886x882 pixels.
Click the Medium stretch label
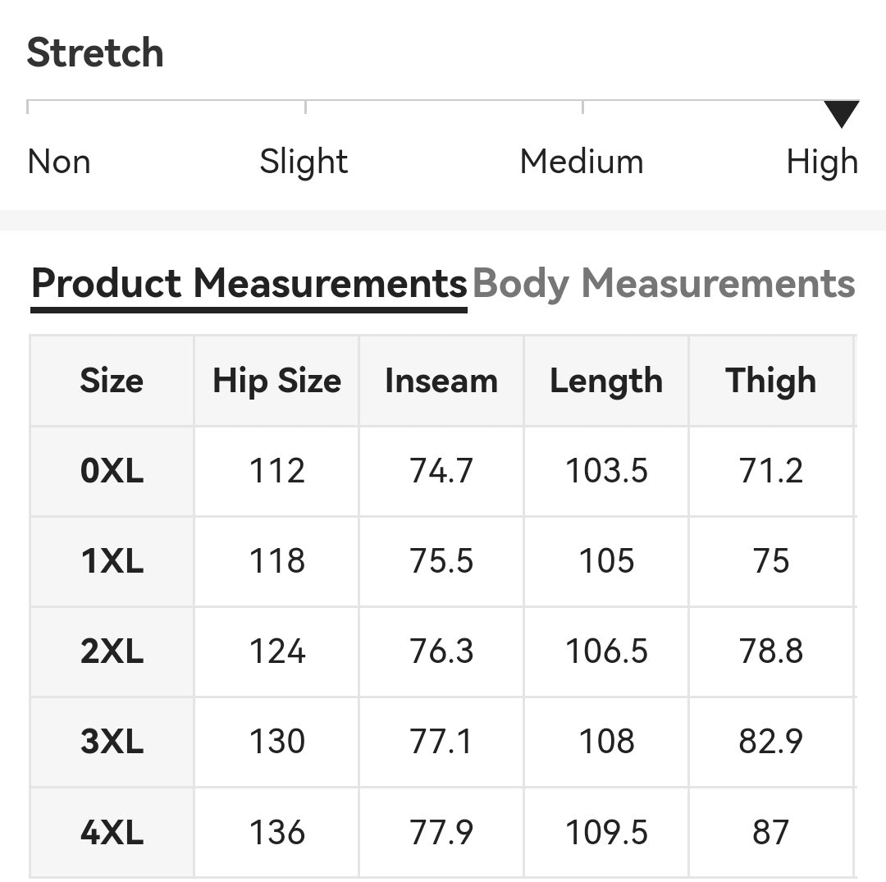tap(582, 162)
